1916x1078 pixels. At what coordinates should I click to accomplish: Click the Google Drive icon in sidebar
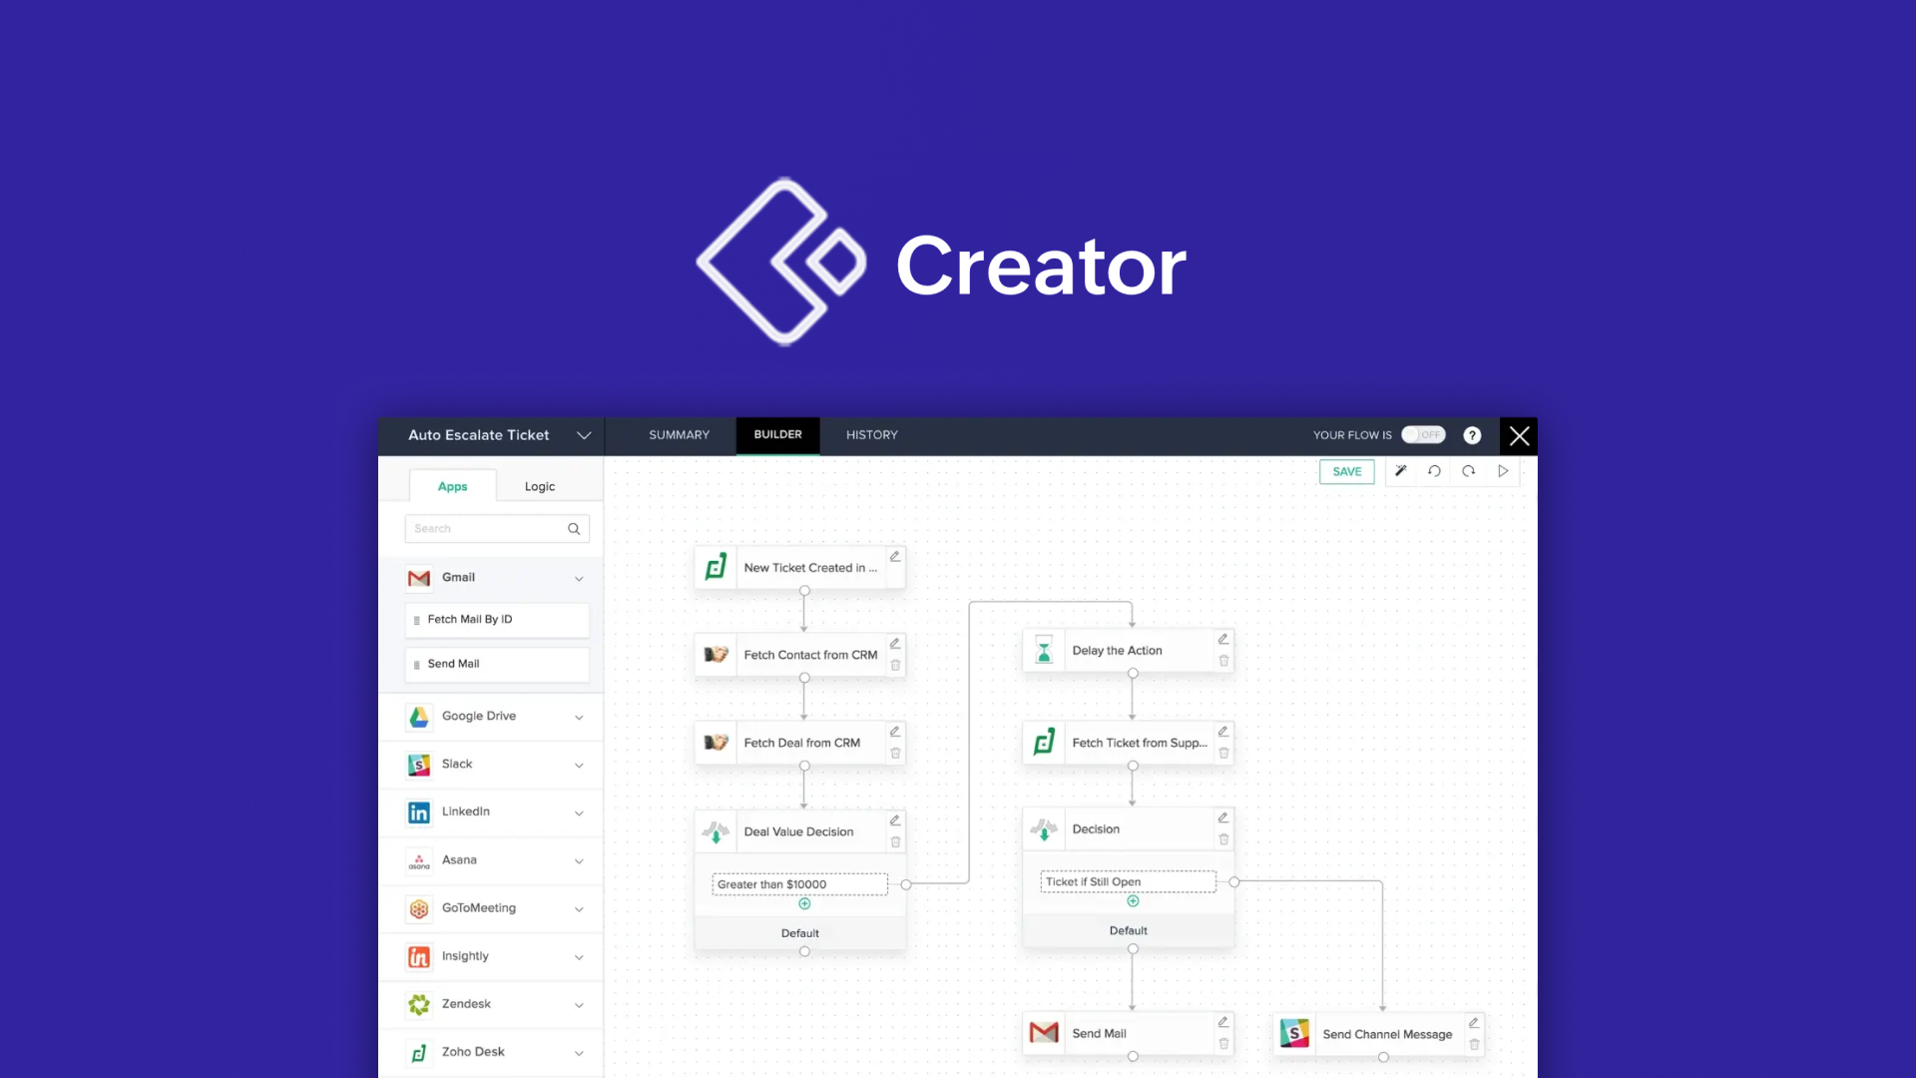[x=418, y=716]
